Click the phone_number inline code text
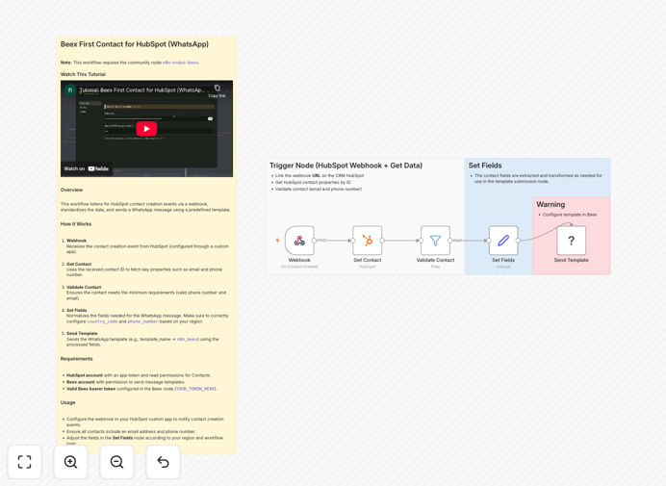 [142, 321]
